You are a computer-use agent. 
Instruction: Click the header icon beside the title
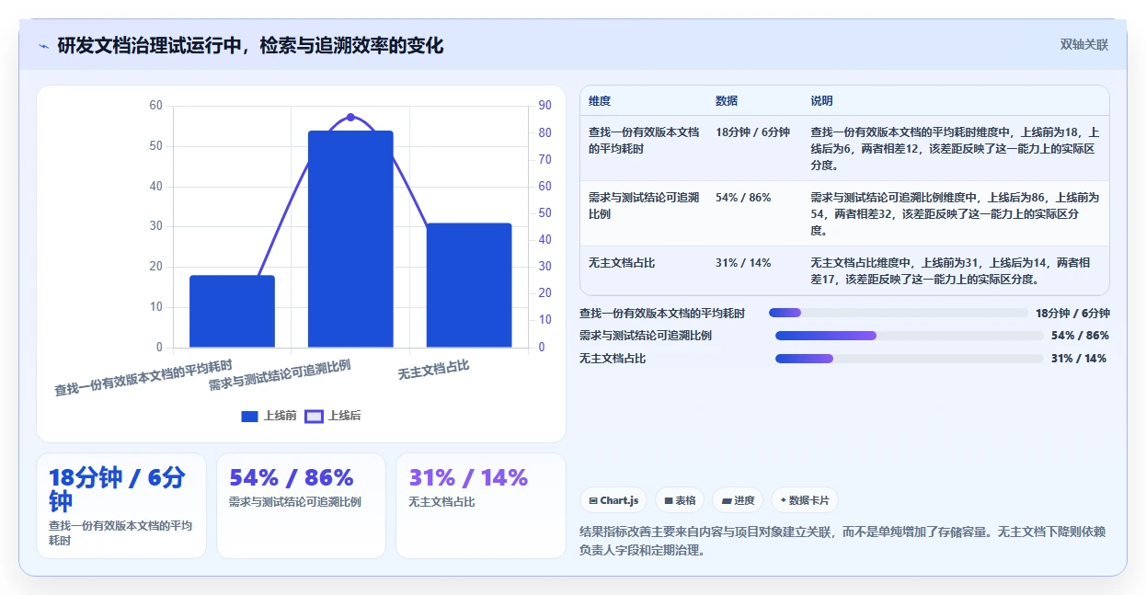(43, 46)
